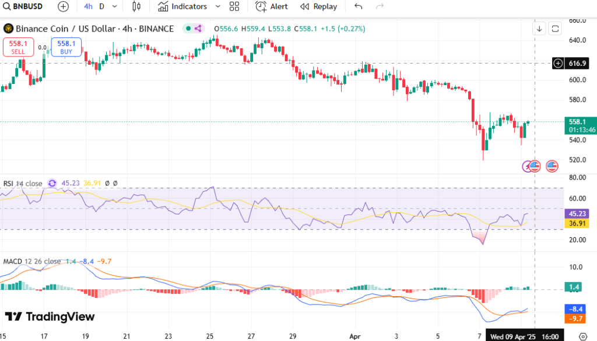Undo the last chart action
The width and height of the screenshot is (597, 341).
359,6
